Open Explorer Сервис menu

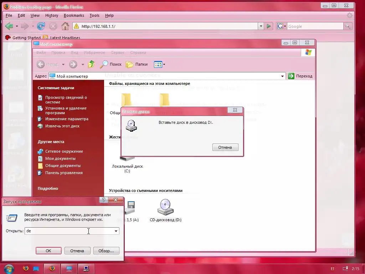point(118,53)
